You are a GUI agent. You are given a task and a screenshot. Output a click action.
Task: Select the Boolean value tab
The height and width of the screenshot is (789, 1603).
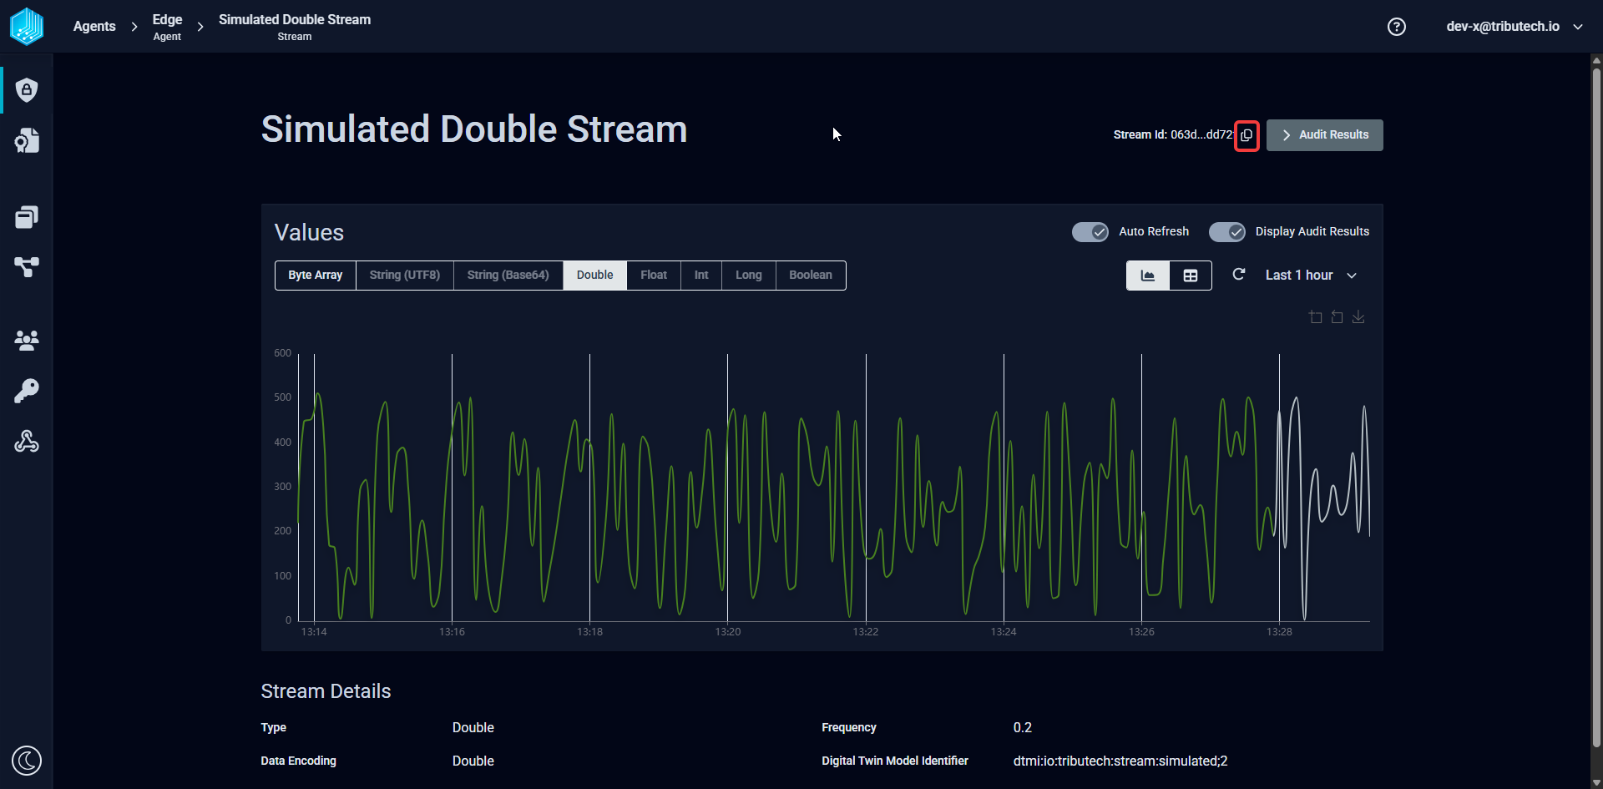(x=811, y=276)
